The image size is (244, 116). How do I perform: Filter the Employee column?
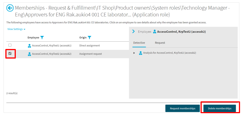click(x=42, y=37)
